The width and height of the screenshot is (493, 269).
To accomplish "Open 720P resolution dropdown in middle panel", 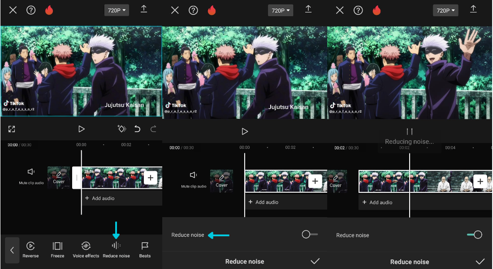I will click(x=281, y=10).
